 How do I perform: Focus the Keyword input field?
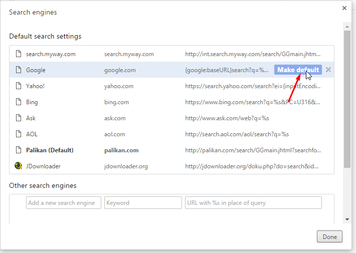click(x=143, y=202)
